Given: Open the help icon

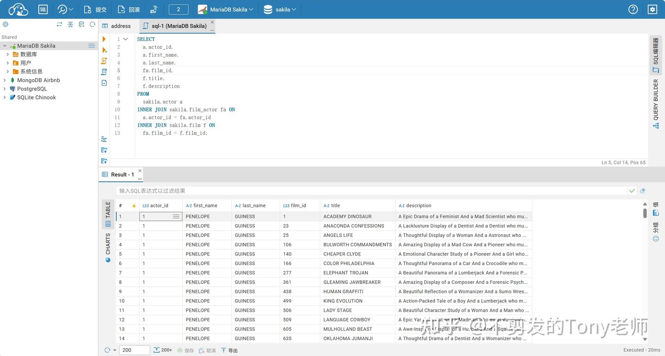Looking at the screenshot, I should [633, 9].
